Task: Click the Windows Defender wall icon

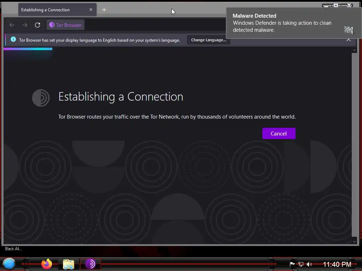Action: coord(349,30)
